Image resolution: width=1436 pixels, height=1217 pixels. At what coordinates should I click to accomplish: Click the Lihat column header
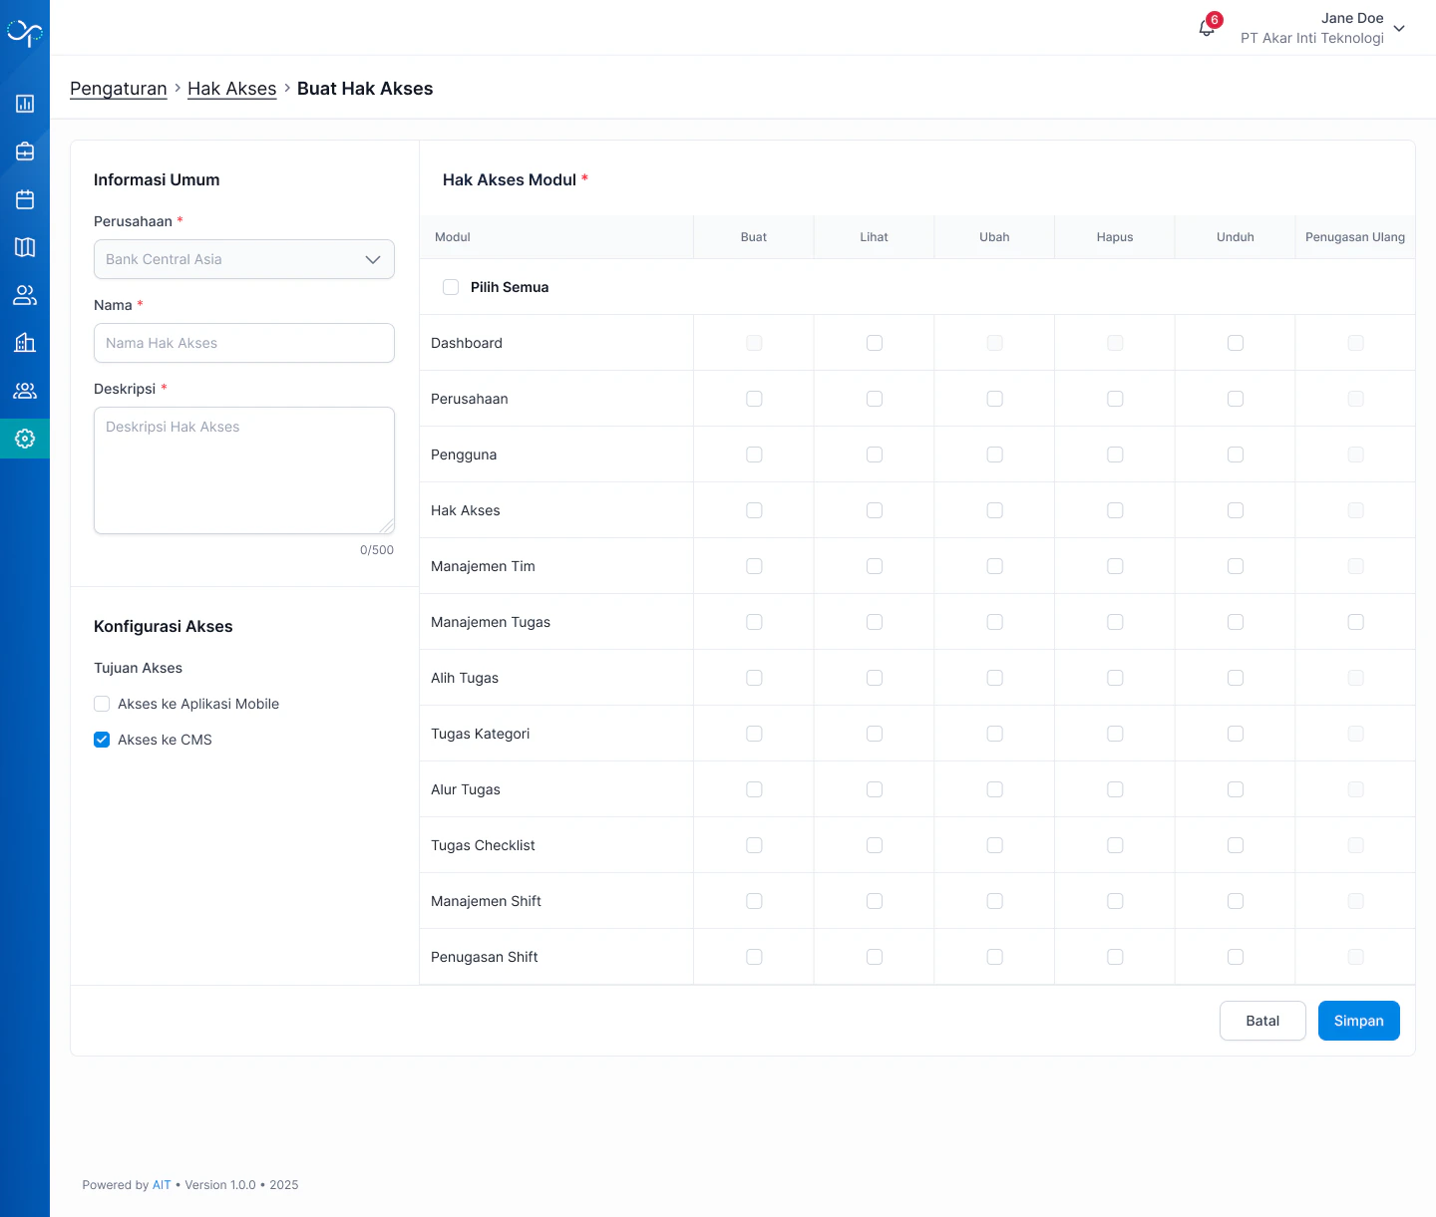(x=875, y=237)
